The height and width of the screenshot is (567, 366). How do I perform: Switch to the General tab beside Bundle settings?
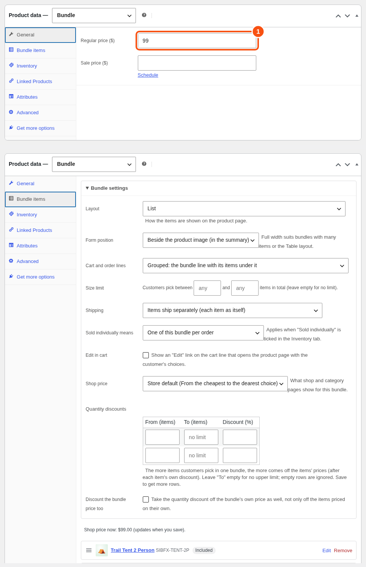coord(40,184)
